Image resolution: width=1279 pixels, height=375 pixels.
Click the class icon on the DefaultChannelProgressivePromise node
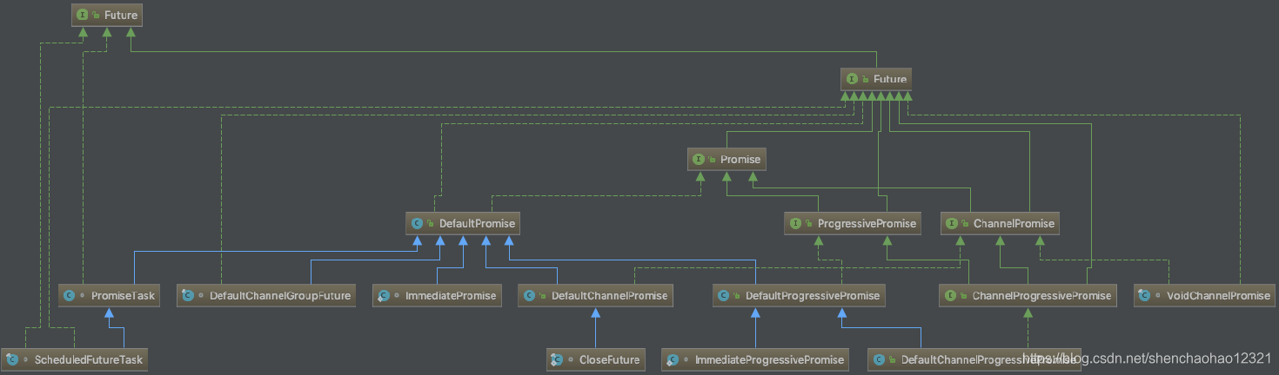point(879,359)
